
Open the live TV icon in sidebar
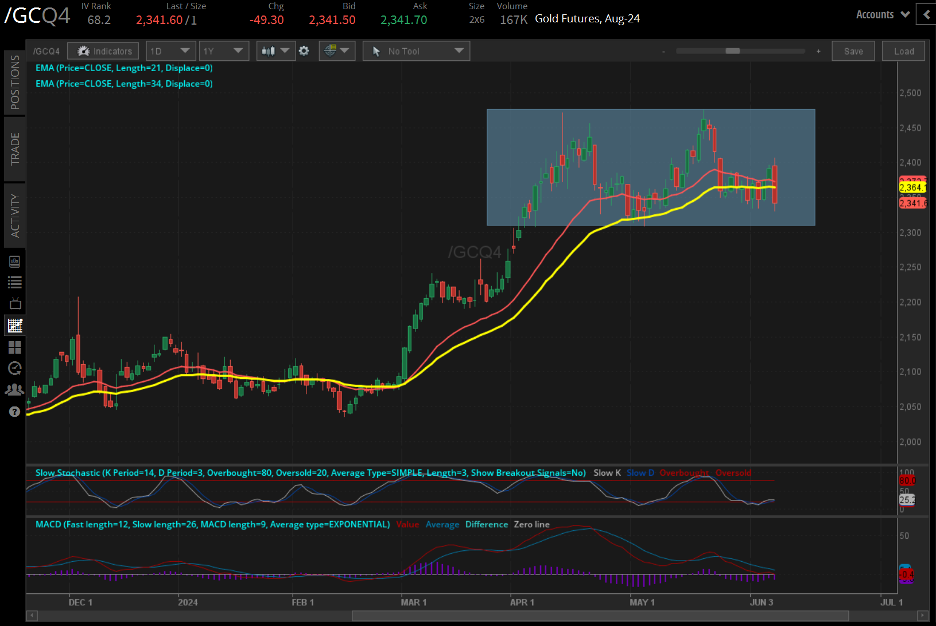click(15, 303)
